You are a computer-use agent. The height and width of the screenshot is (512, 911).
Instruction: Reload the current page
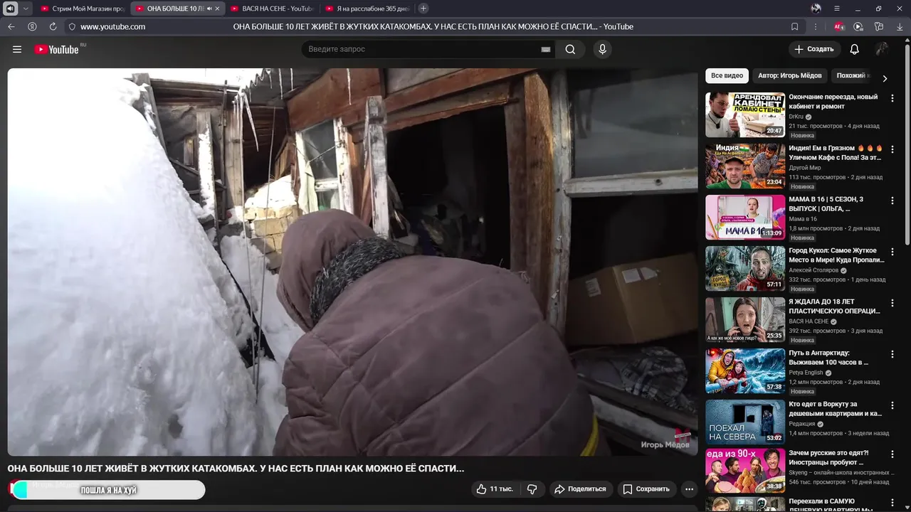click(53, 26)
